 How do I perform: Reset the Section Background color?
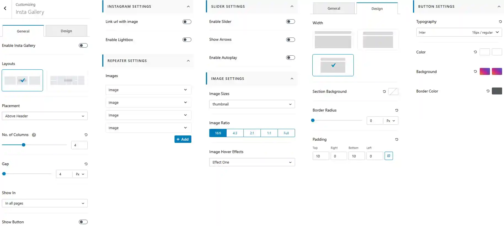click(x=384, y=92)
